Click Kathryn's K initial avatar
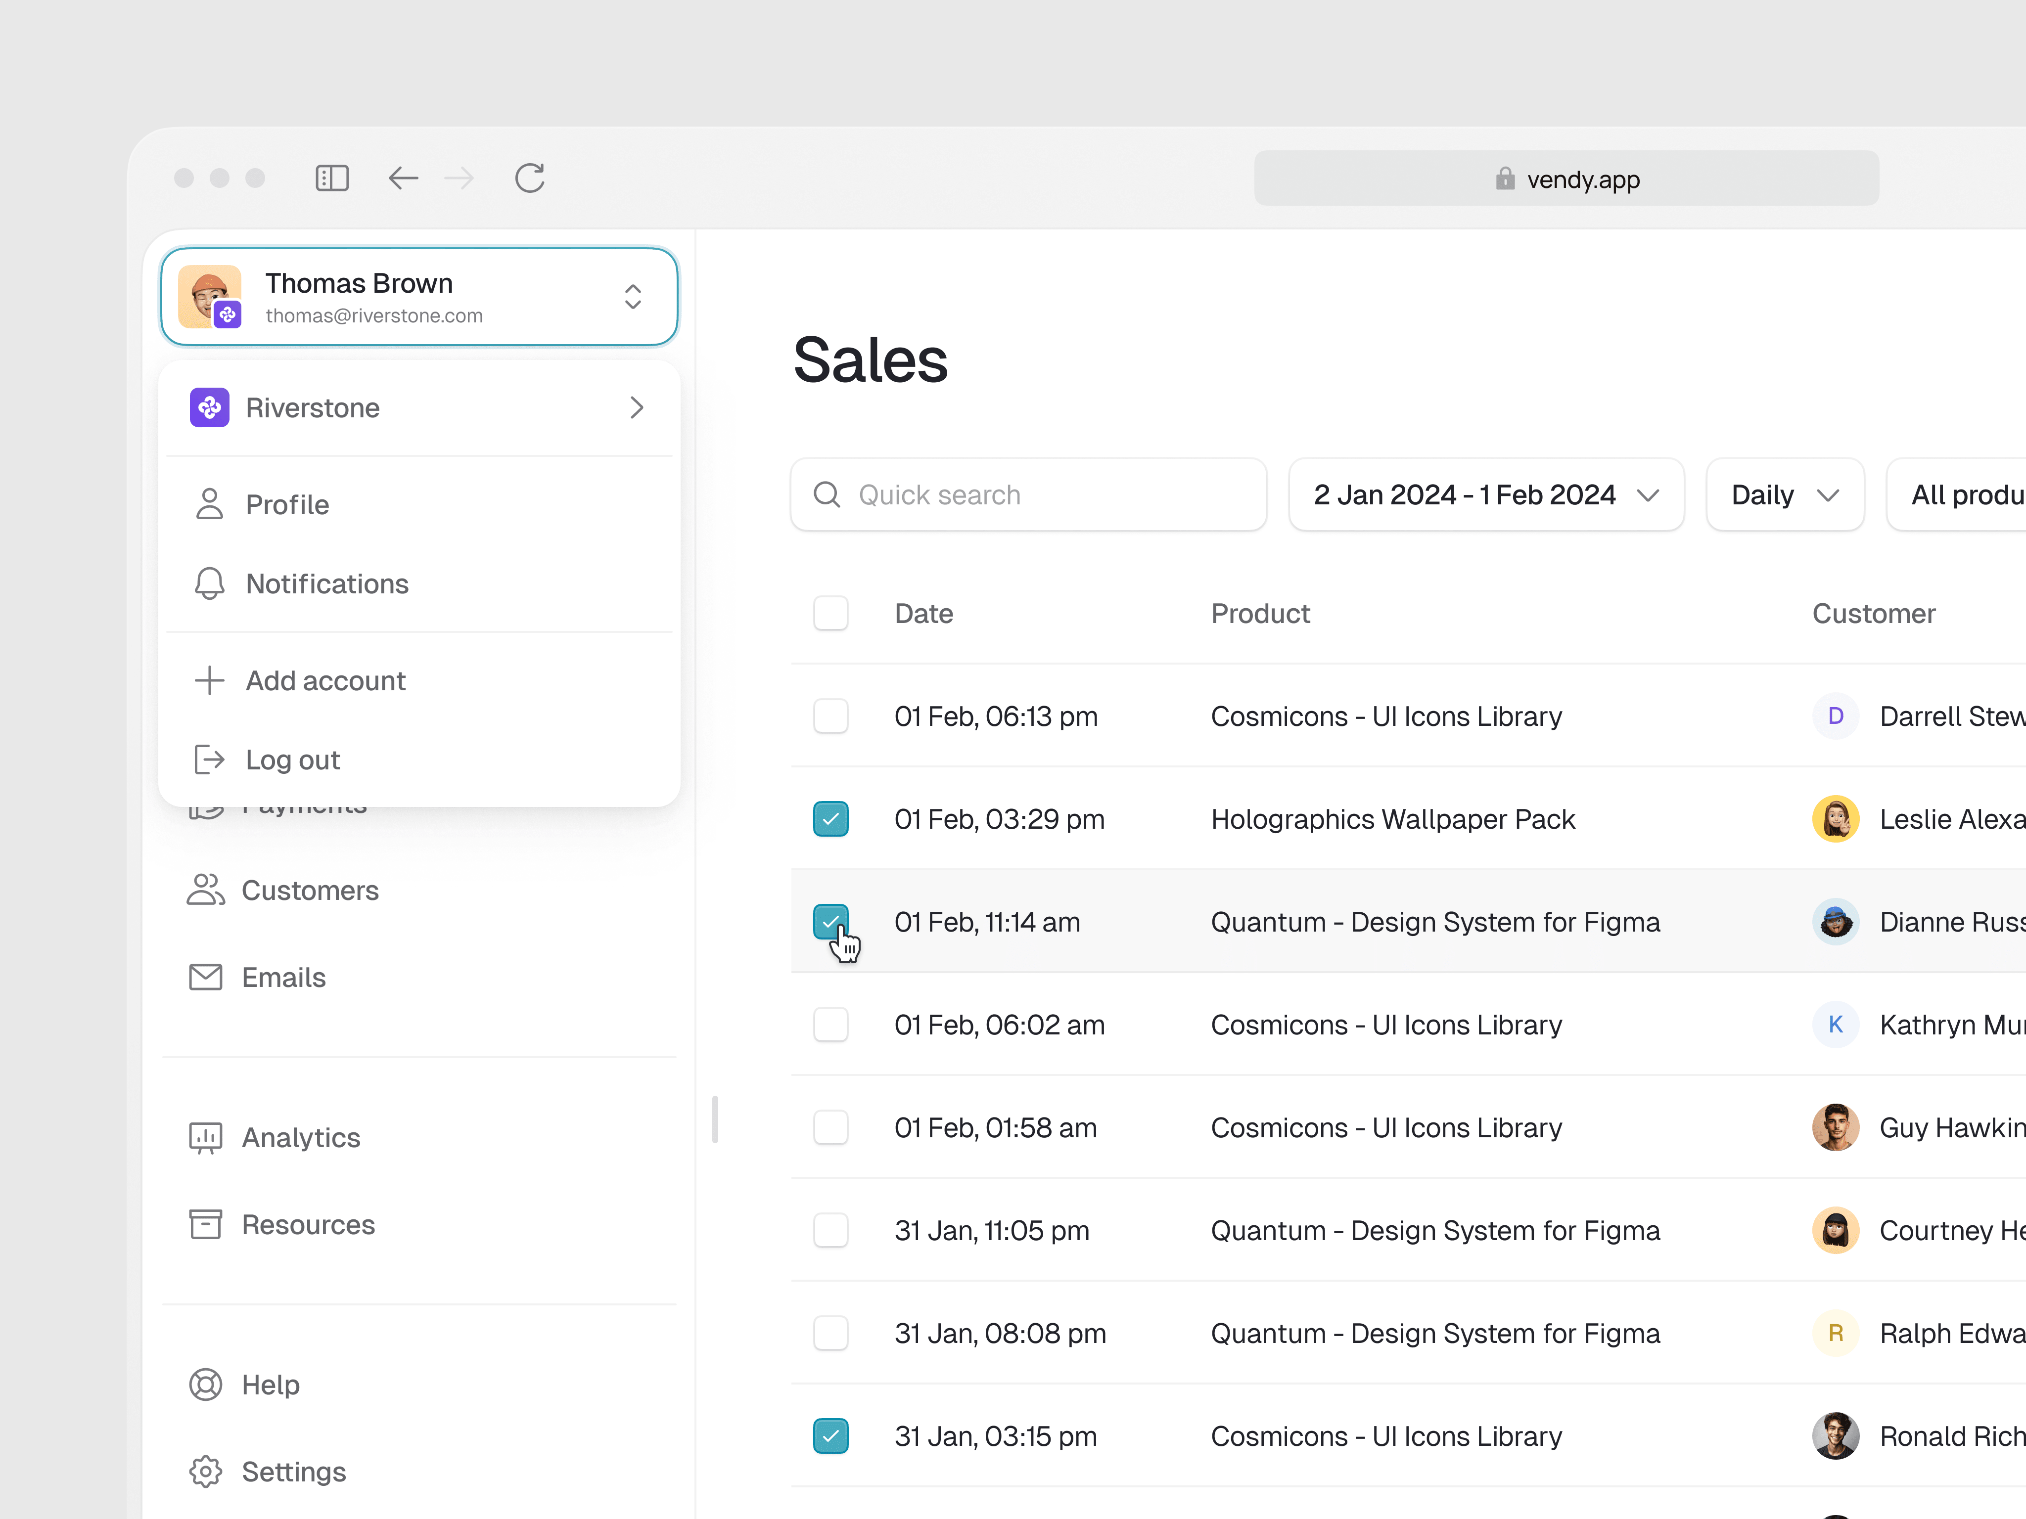This screenshot has height=1519, width=2026. click(x=1836, y=1025)
